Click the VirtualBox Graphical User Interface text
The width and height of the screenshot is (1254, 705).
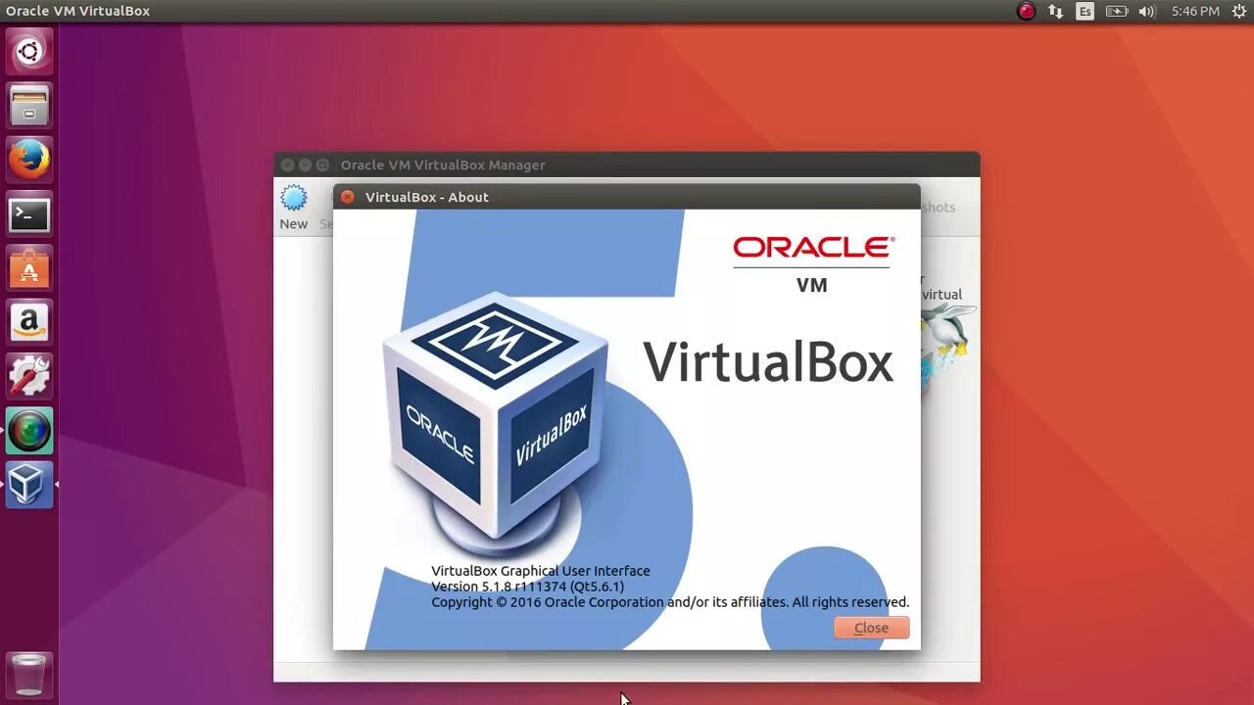[541, 571]
